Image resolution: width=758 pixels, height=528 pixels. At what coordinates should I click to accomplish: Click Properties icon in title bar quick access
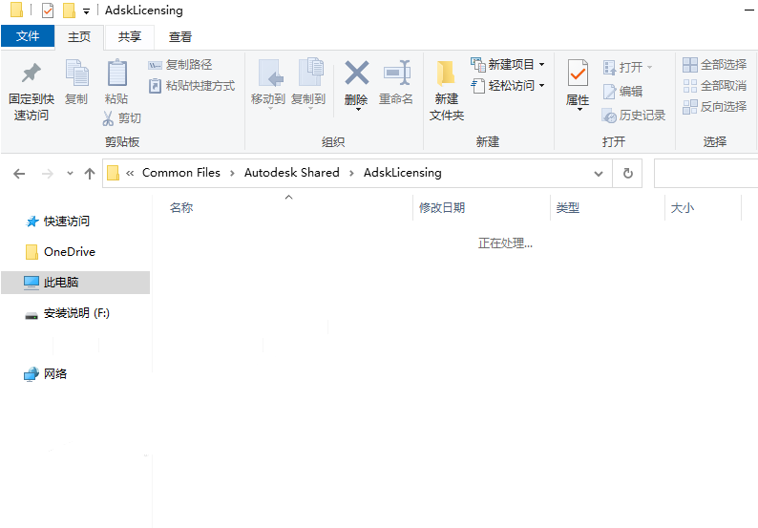(x=48, y=11)
